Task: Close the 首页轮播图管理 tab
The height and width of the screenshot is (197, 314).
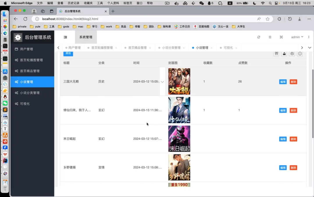Action: tap(116, 48)
